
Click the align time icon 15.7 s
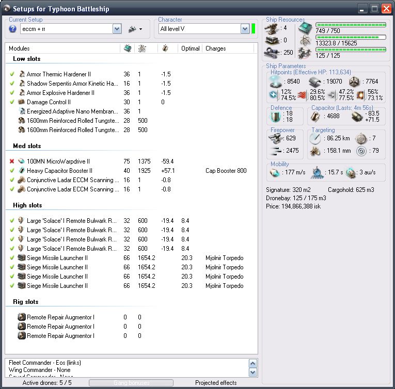317,173
